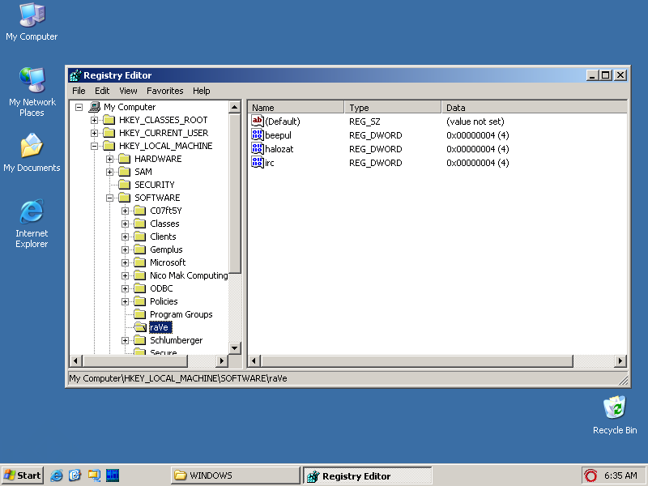Viewport: 648px width, 486px height.
Task: Select the halozat DWORD value icon
Action: point(257,149)
